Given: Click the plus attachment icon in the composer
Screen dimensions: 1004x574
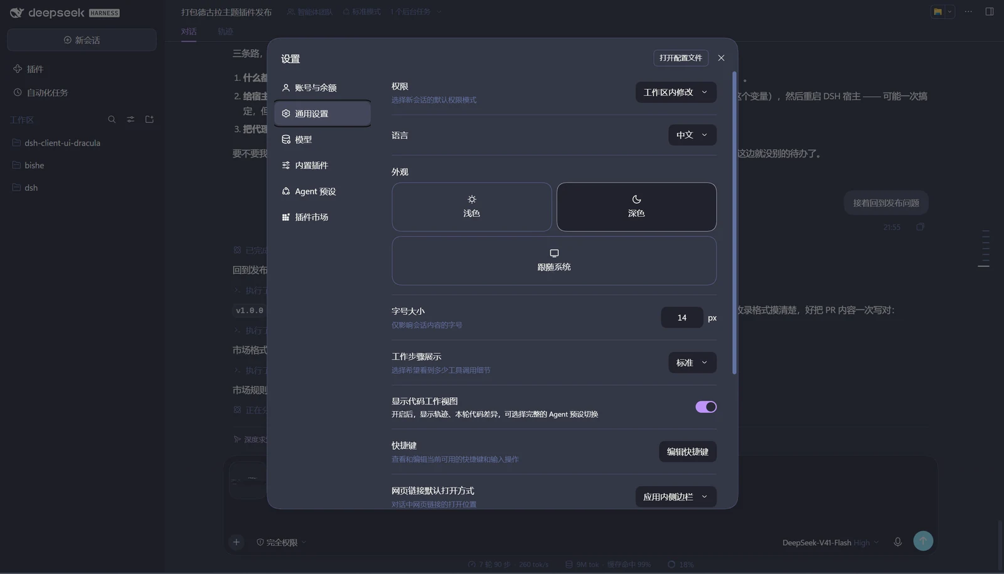Looking at the screenshot, I should click(x=236, y=542).
